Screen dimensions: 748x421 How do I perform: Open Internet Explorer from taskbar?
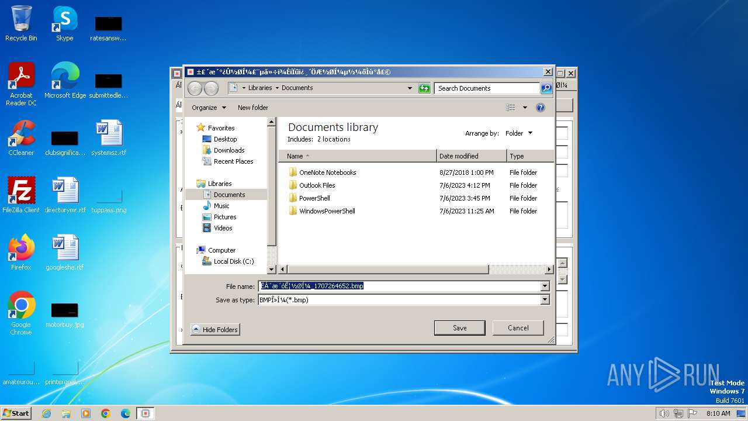(x=46, y=413)
